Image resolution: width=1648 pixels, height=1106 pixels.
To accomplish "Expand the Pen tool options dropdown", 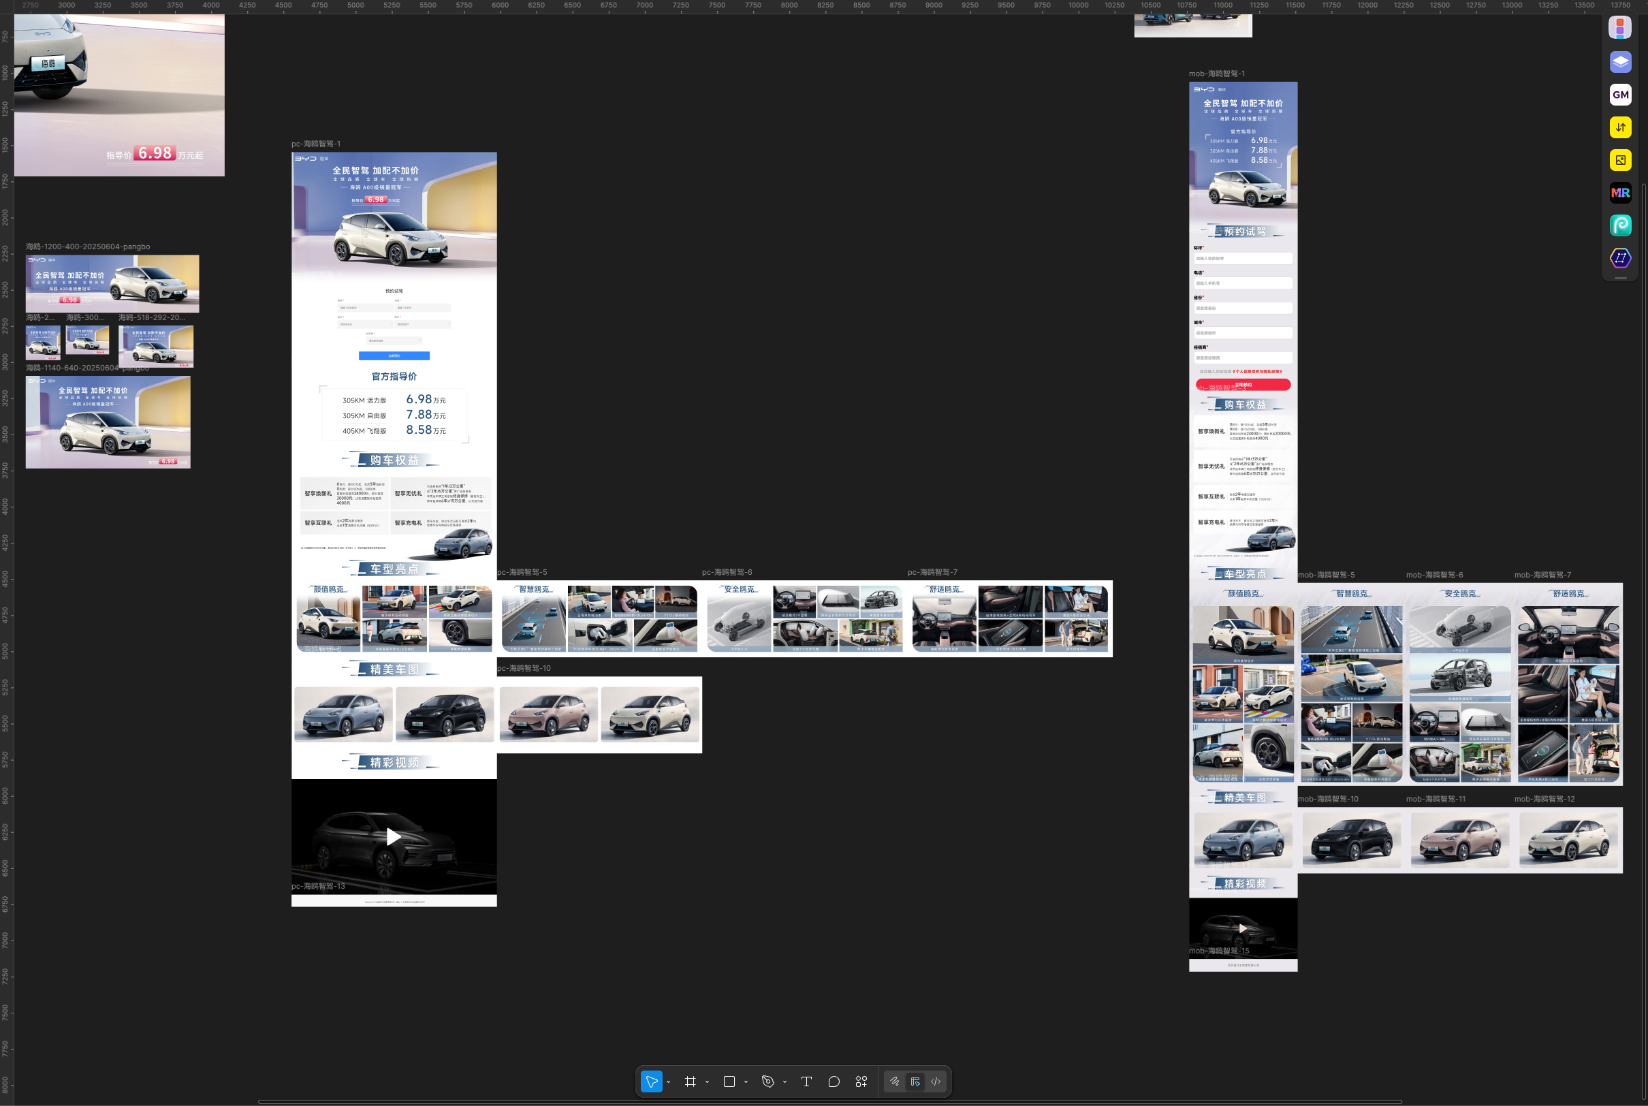I will point(784,1082).
